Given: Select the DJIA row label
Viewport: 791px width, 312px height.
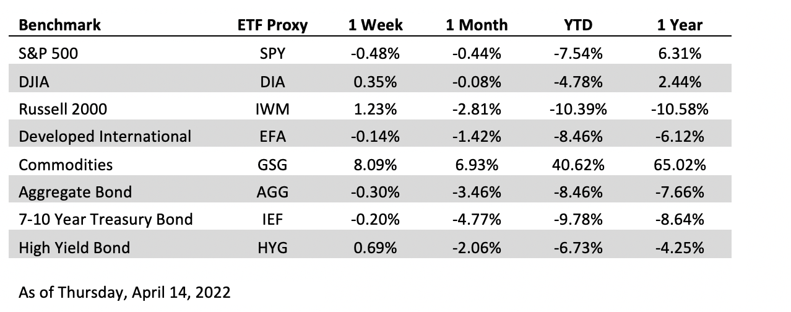Looking at the screenshot, I should pyautogui.click(x=35, y=82).
